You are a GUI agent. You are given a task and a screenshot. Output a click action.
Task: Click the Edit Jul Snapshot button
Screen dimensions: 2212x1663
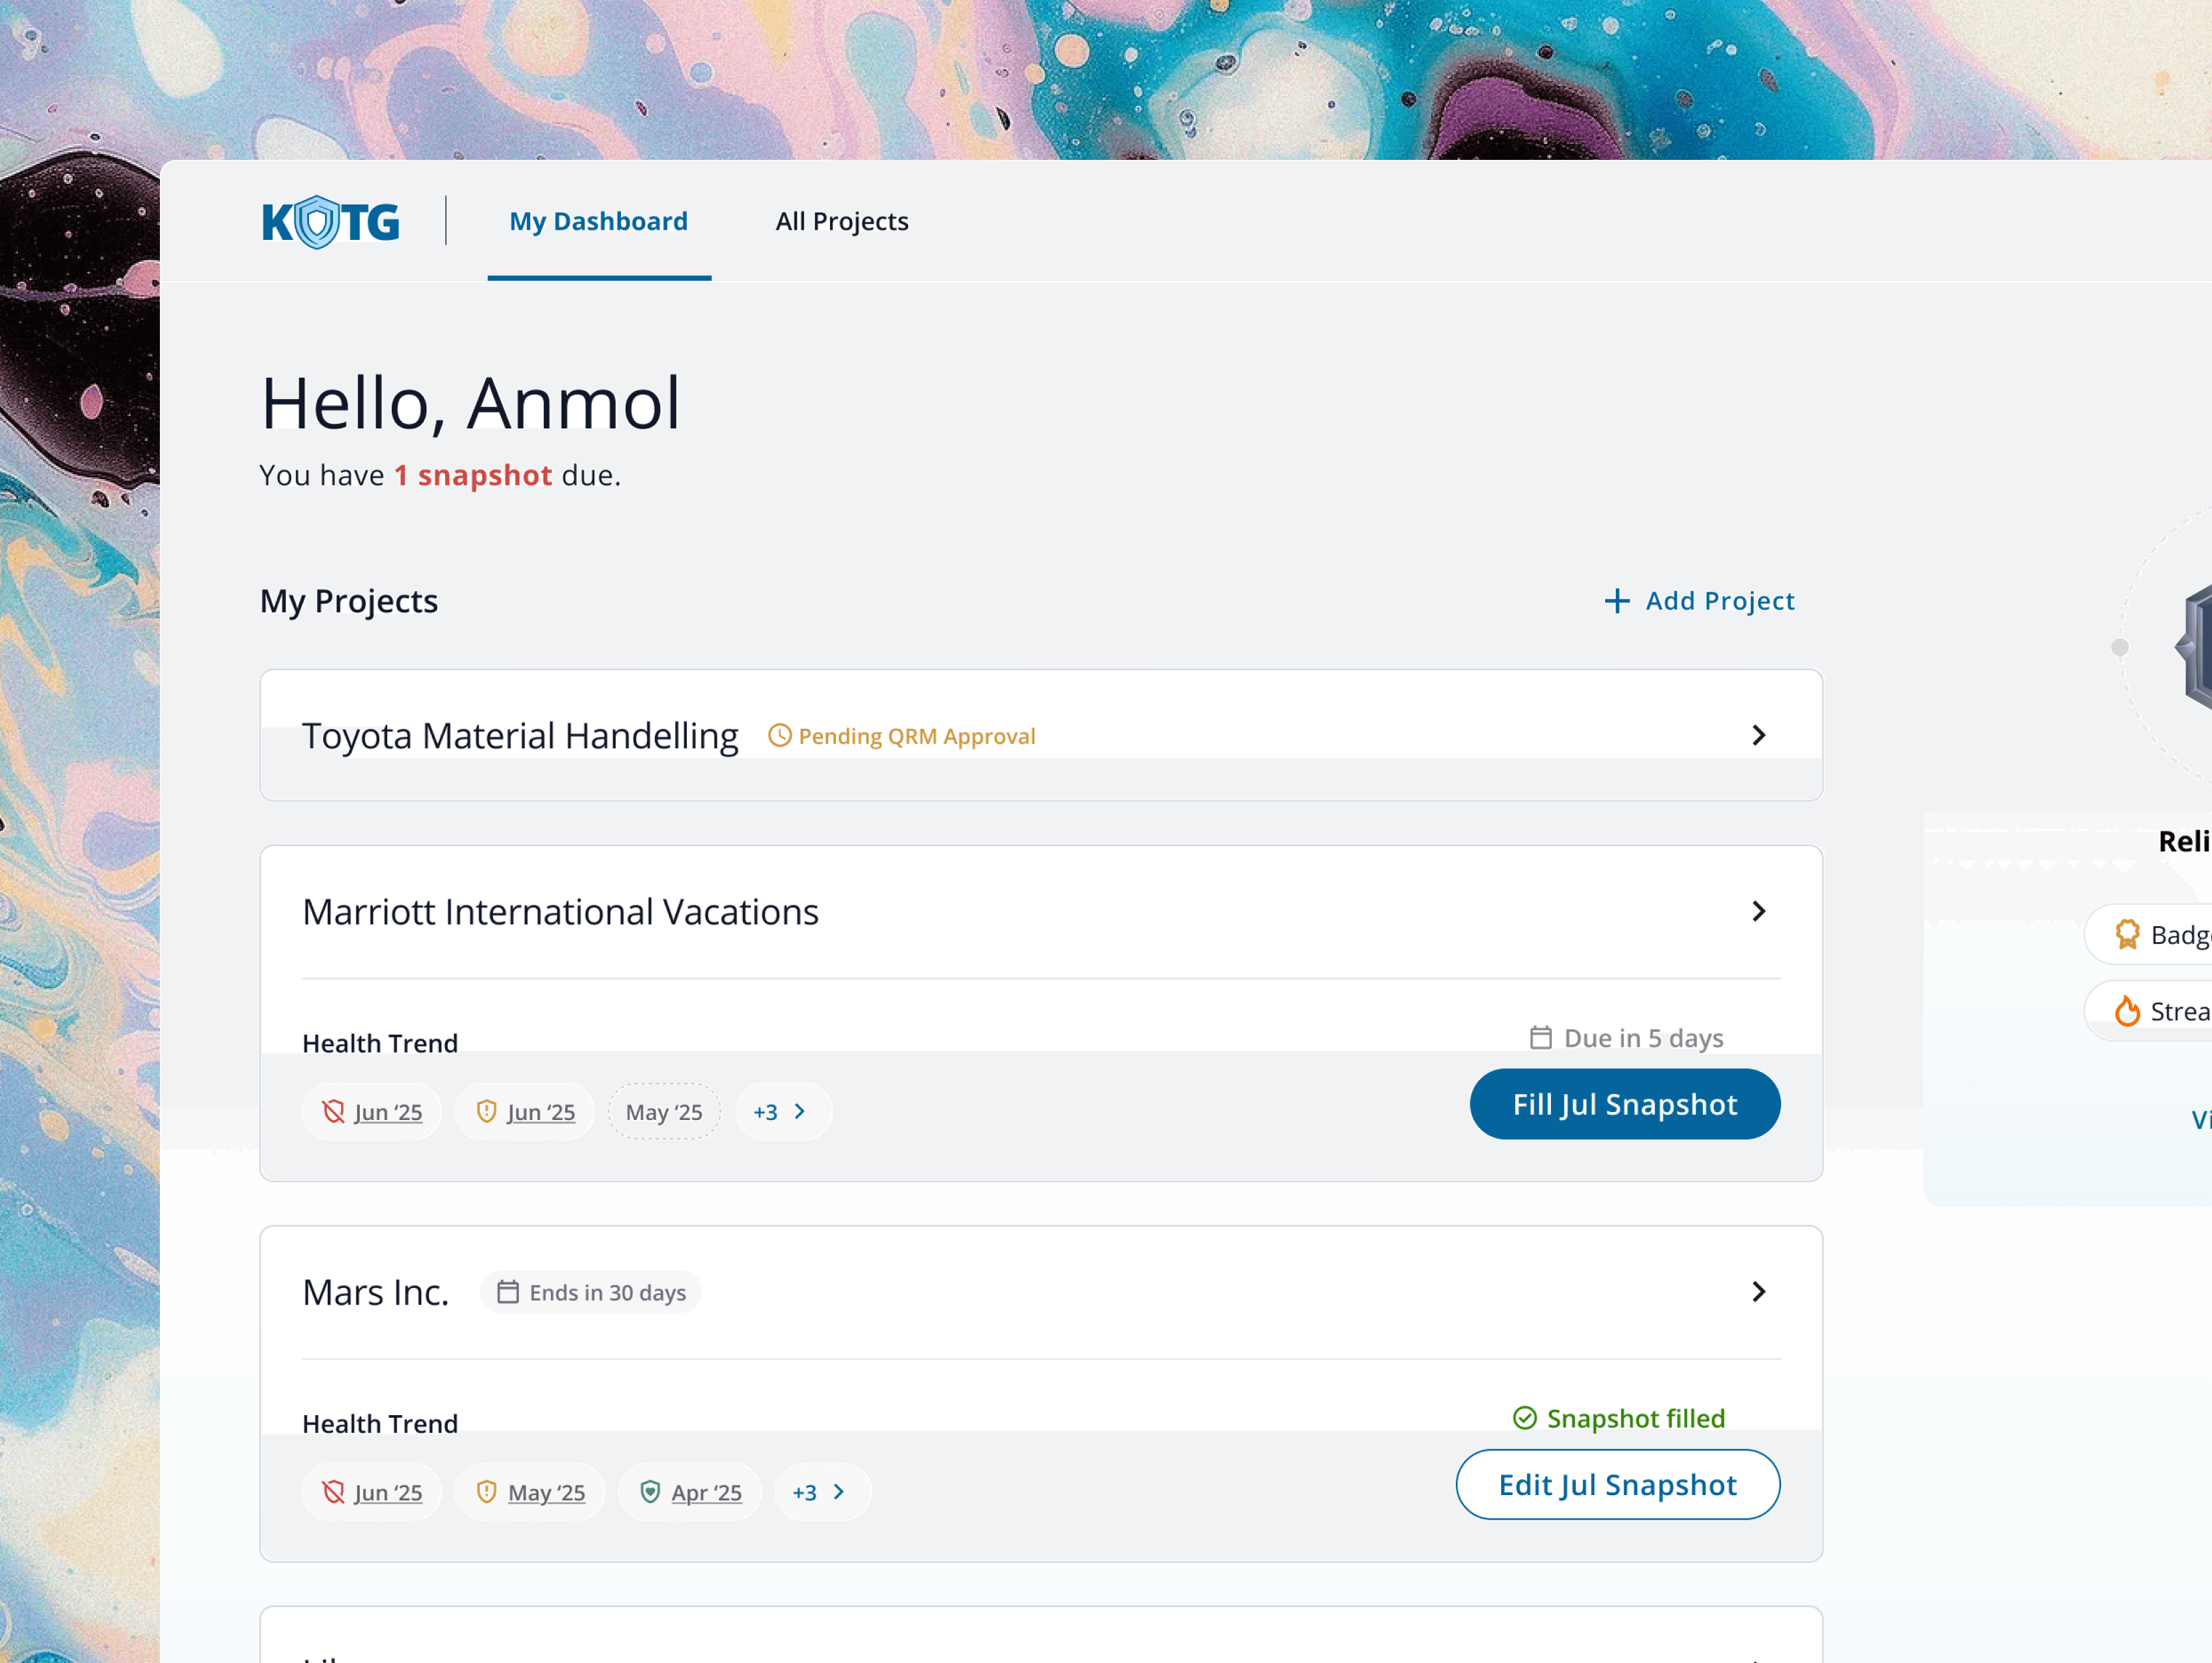pos(1617,1484)
